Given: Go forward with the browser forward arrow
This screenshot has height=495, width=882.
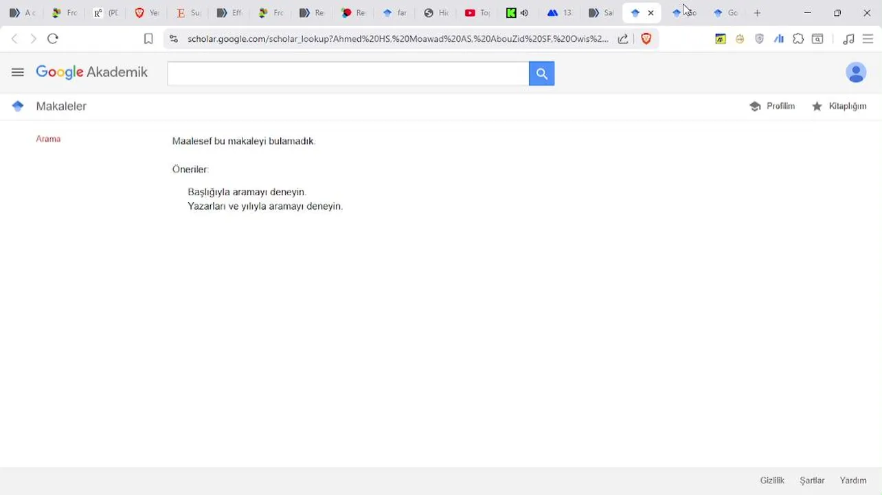Looking at the screenshot, I should (x=33, y=38).
